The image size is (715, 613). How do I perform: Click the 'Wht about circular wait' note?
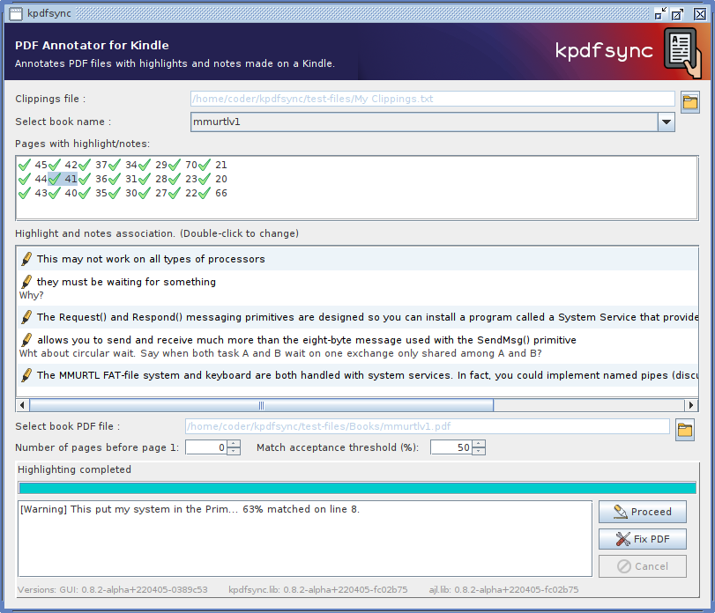point(280,353)
